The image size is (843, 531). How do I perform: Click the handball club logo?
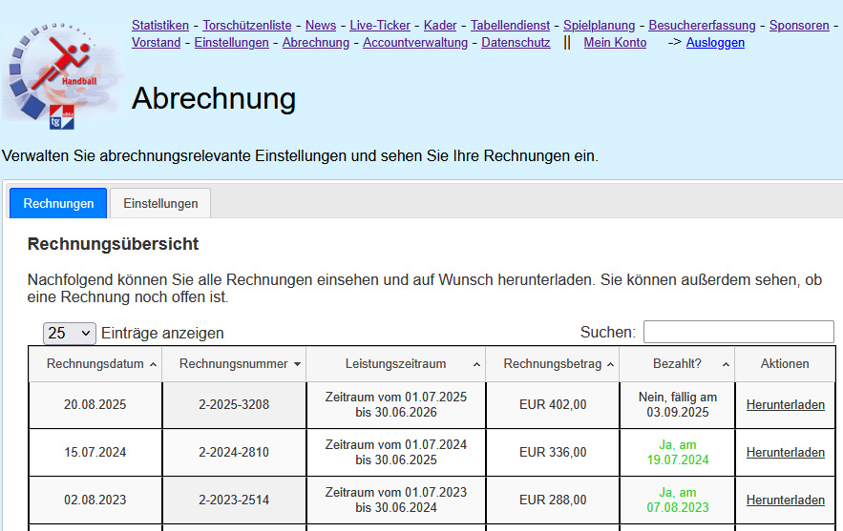[62, 76]
